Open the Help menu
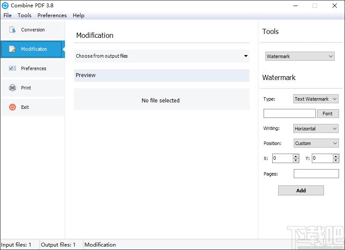Screen dimensions: 345x250 (78, 15)
